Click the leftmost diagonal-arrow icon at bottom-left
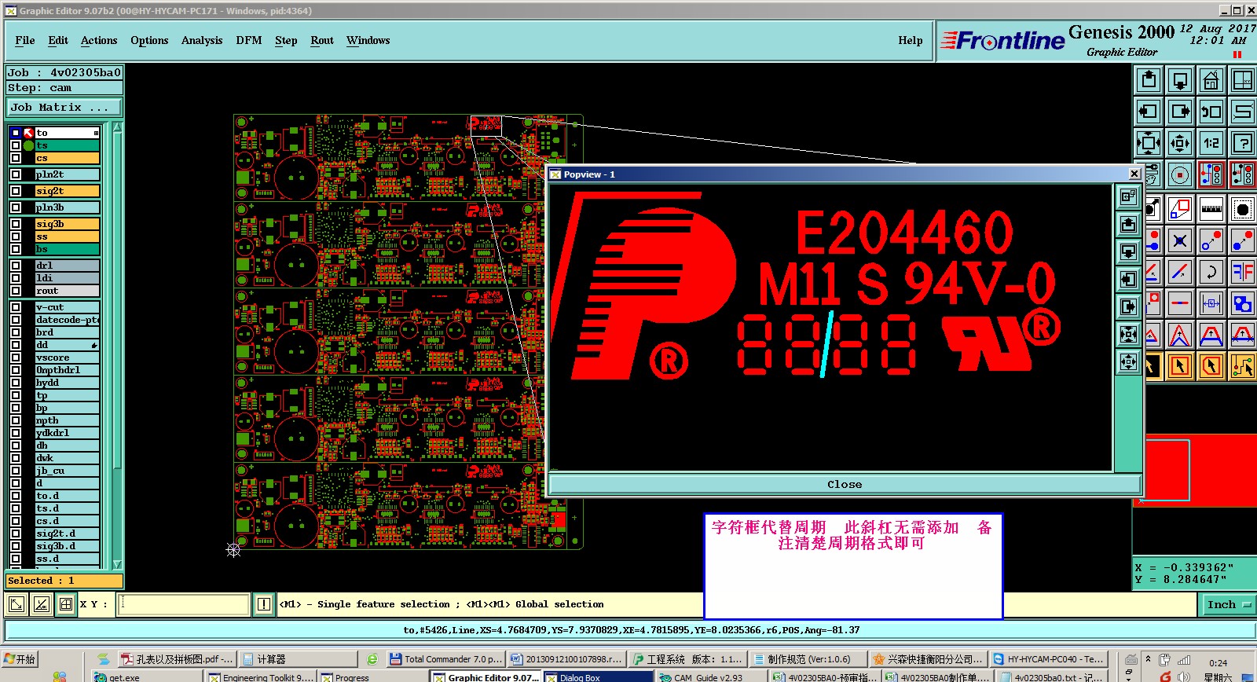 tap(16, 604)
